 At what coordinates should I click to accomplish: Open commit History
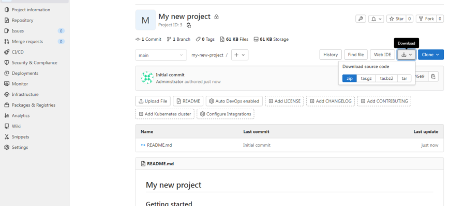coord(331,55)
